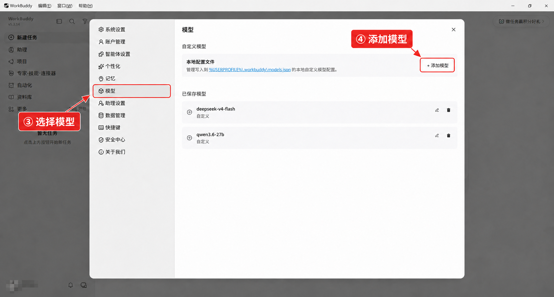The height and width of the screenshot is (297, 554).
Task: Edit the qwen3.6-27b model entry
Action: [x=437, y=136]
